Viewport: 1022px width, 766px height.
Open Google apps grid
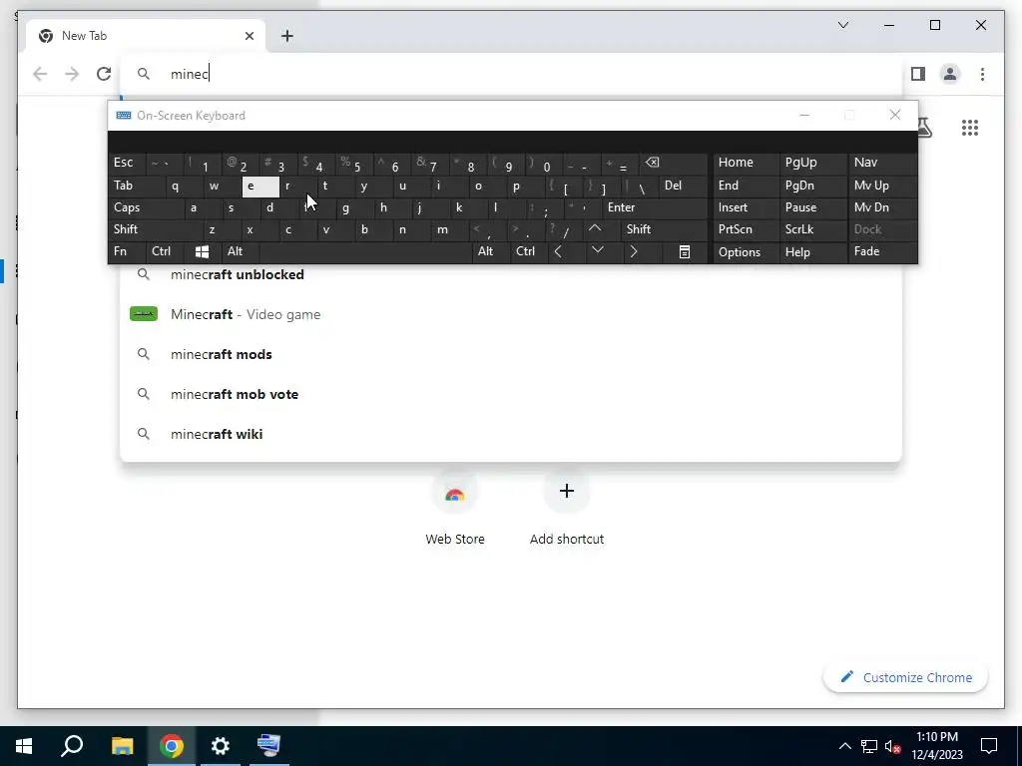tap(970, 128)
